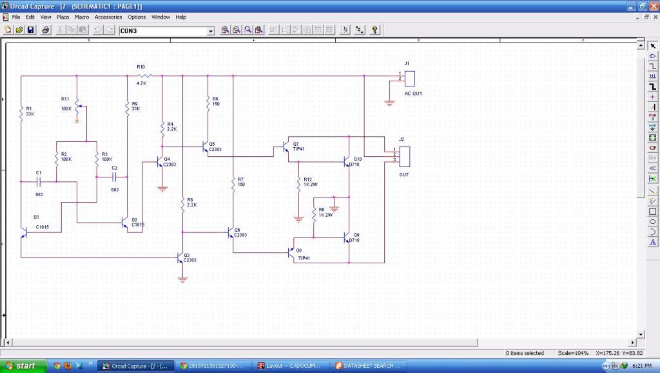
Task: Choose the Place rectangle drawing tool
Action: 652,212
